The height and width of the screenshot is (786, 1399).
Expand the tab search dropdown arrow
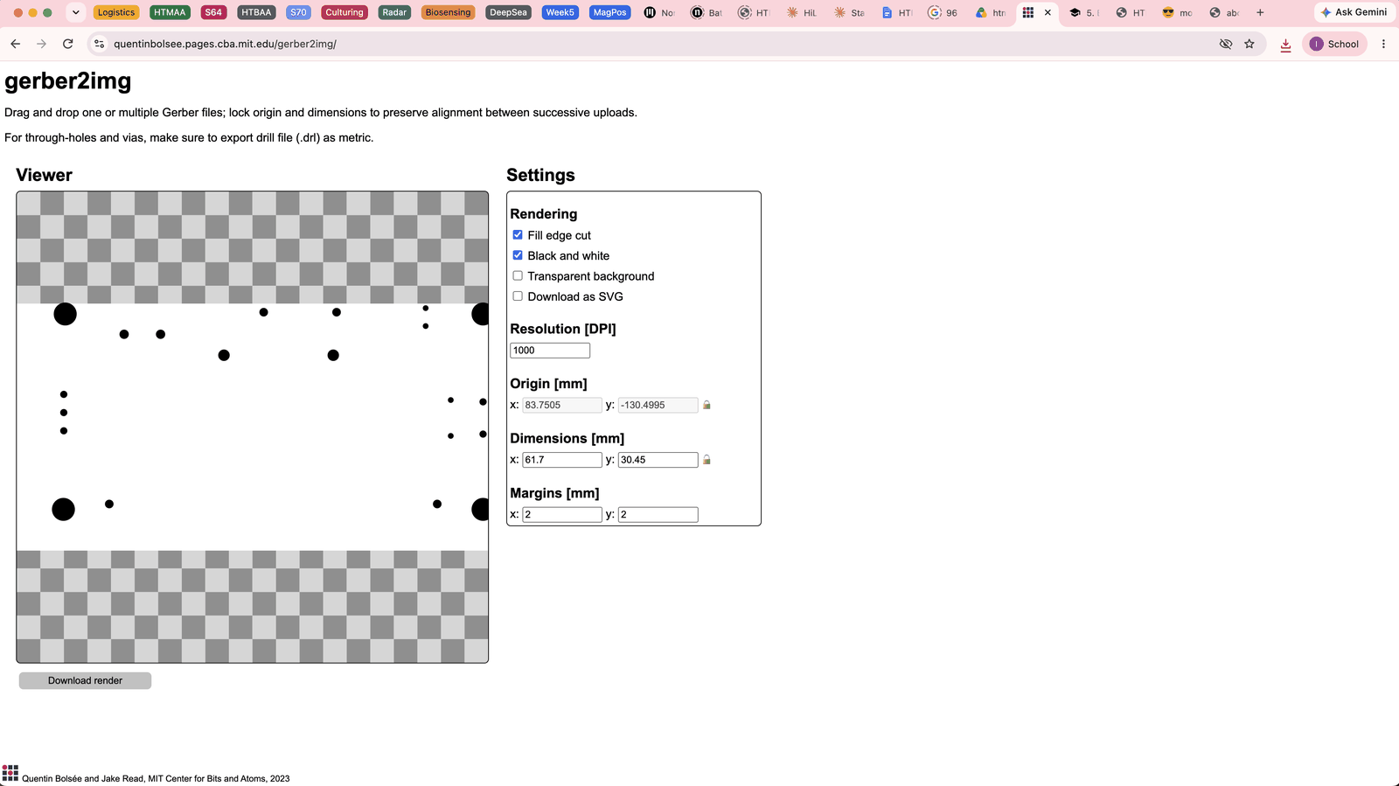(76, 12)
